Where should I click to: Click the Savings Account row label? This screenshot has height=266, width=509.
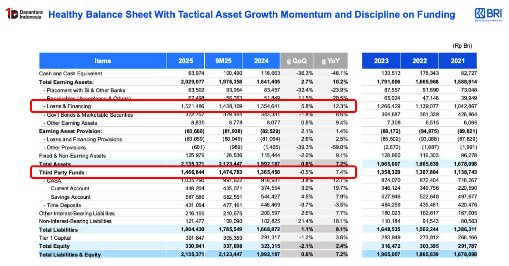pyautogui.click(x=70, y=197)
